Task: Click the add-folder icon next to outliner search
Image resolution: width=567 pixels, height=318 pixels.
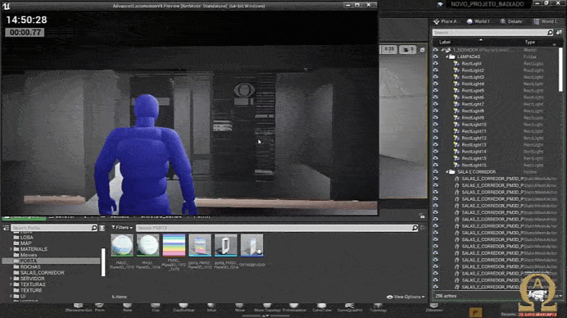Action: click(x=559, y=33)
